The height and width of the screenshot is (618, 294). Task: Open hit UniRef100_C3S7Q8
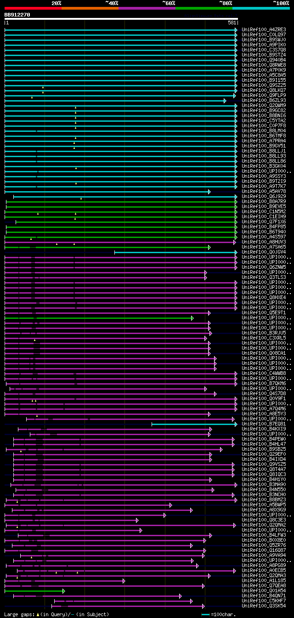click(264, 50)
